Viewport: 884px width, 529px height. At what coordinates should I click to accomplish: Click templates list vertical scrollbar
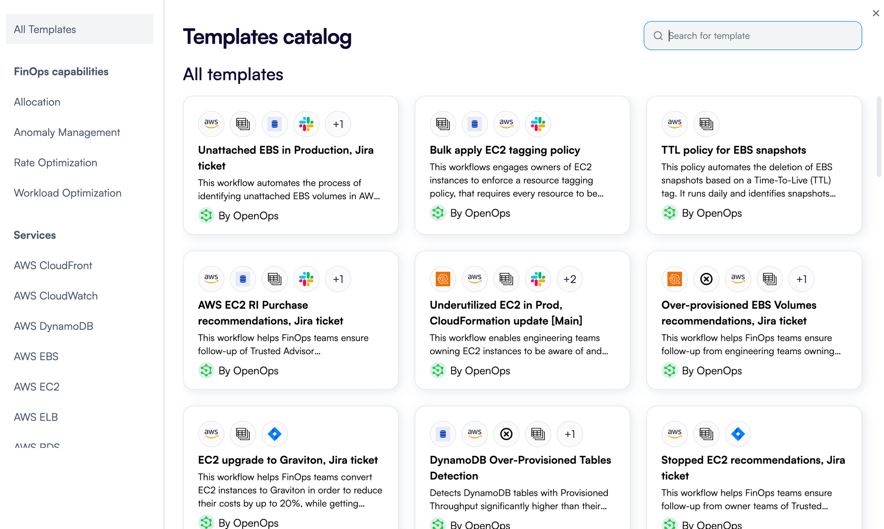879,136
